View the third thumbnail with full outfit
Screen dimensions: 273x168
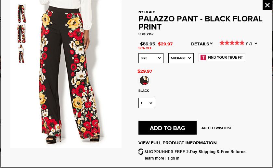pos(21,54)
